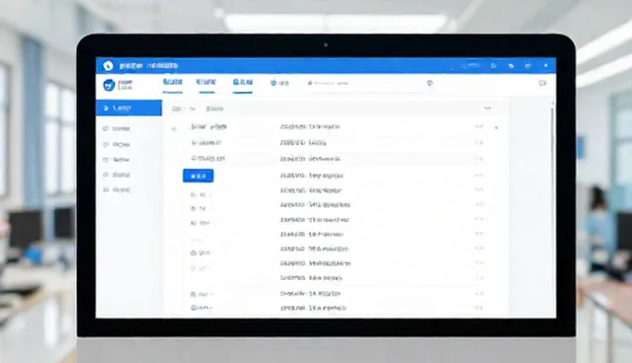The height and width of the screenshot is (363, 632).
Task: Click the round white logo in the blue title bar
Action: pyautogui.click(x=108, y=66)
